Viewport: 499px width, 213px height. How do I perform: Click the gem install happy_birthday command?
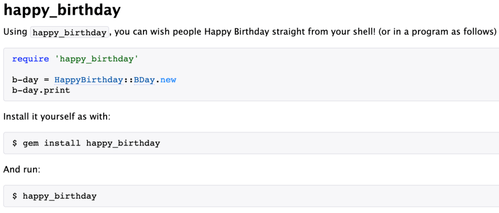[x=91, y=143]
